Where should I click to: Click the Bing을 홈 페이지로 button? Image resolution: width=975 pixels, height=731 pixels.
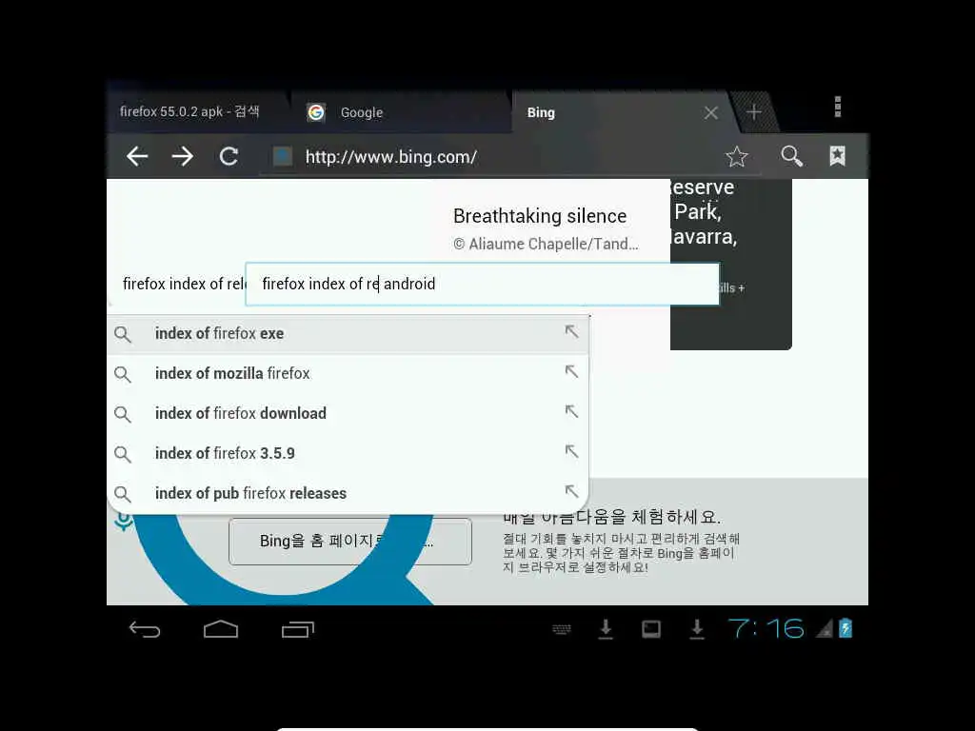[350, 542]
